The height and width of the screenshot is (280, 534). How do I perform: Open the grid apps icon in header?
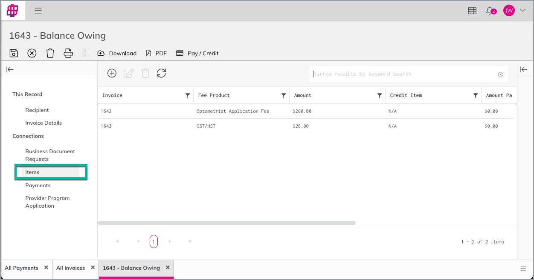tap(472, 11)
